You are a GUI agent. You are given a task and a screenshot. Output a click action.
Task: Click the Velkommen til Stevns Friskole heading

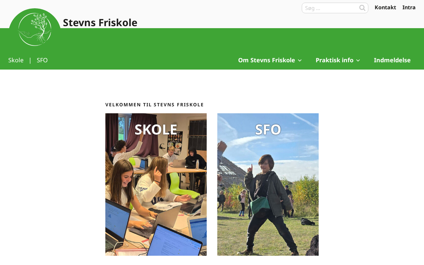point(155,105)
